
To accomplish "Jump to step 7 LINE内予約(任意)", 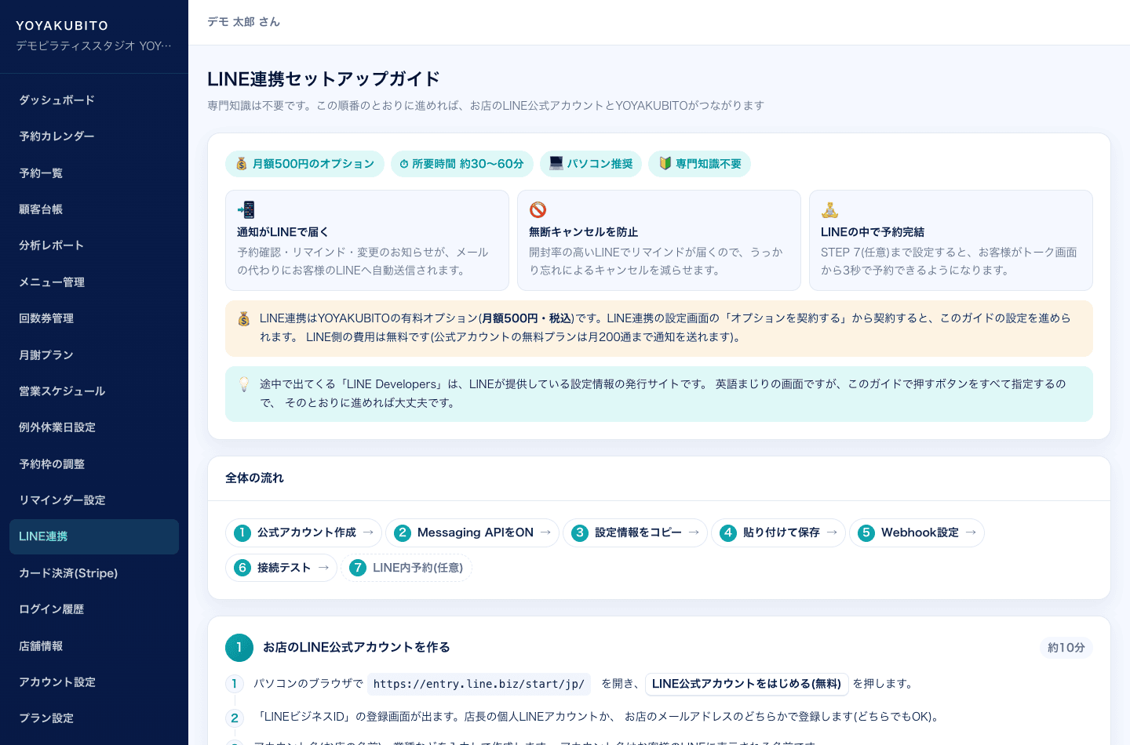I will (x=406, y=568).
